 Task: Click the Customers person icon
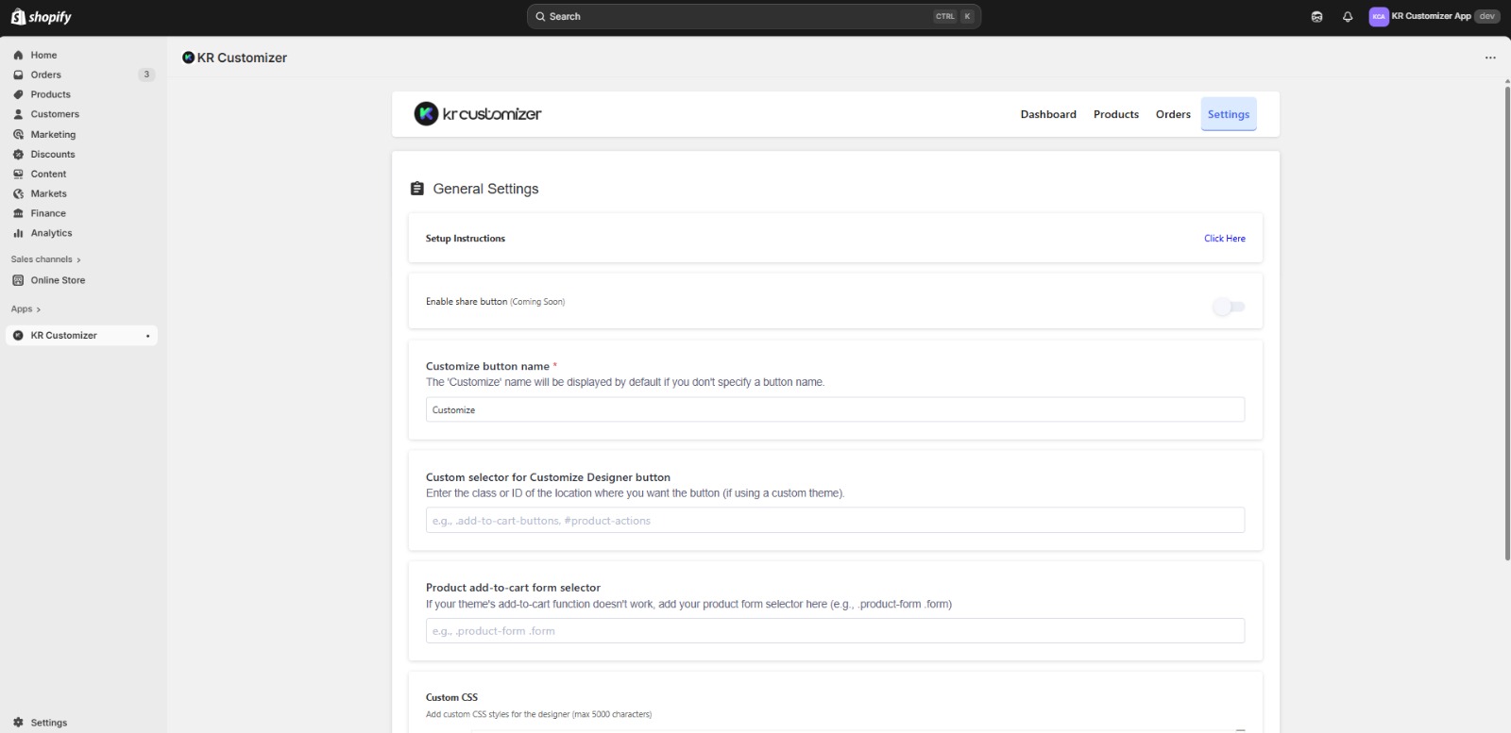[x=18, y=114]
